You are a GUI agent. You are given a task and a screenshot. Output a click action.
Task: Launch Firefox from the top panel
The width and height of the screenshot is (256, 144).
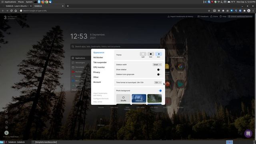[x=43, y=2]
